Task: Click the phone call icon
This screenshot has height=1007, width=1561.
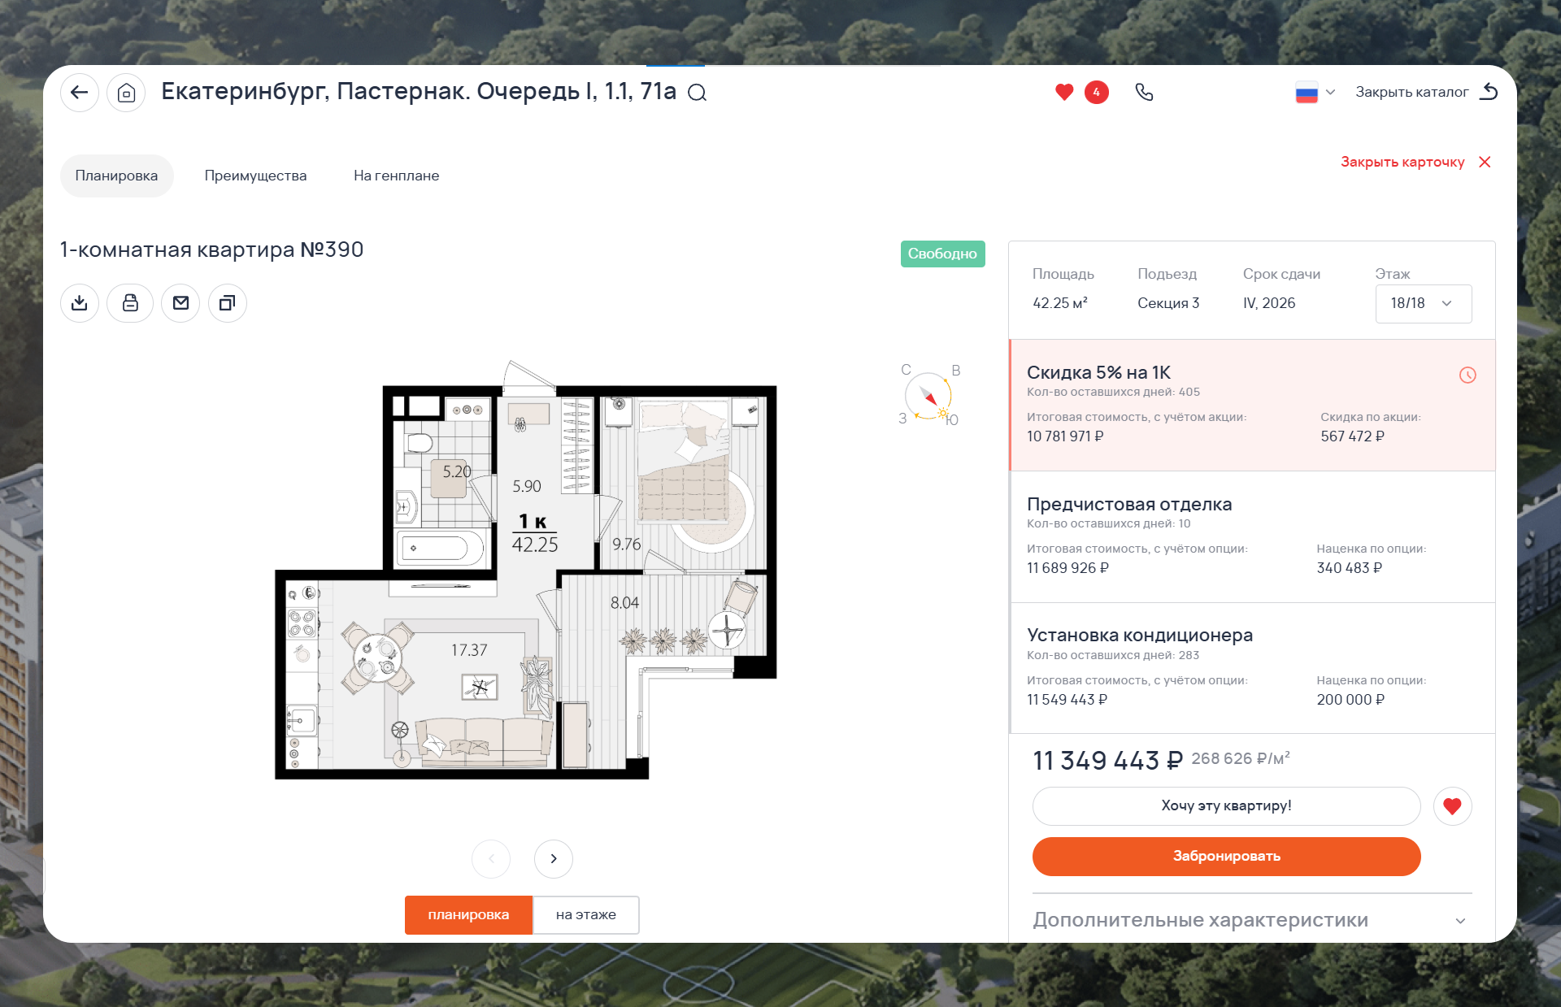Action: (1144, 93)
